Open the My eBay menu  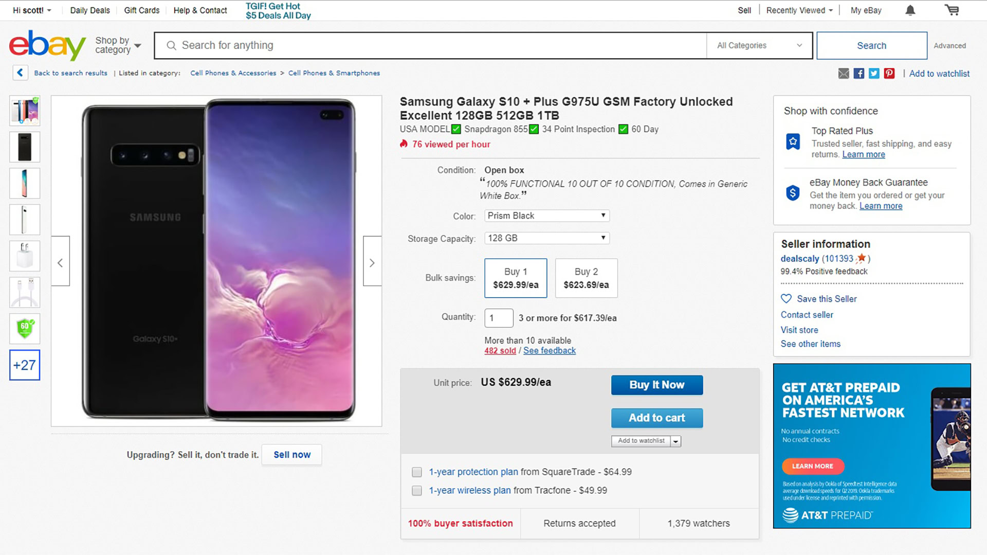click(866, 10)
